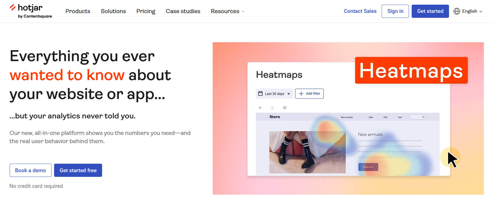Click the Get started free button

click(78, 170)
